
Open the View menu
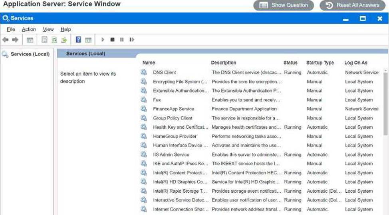tap(48, 29)
